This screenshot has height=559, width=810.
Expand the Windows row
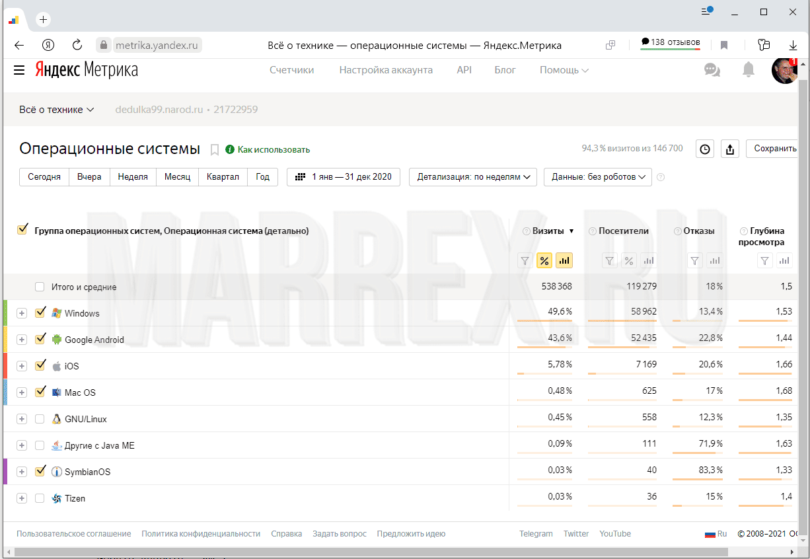pos(22,313)
